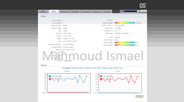The height and width of the screenshot is (102, 184).
Task: Click the SSID value Galaxa
Action: click(65, 31)
